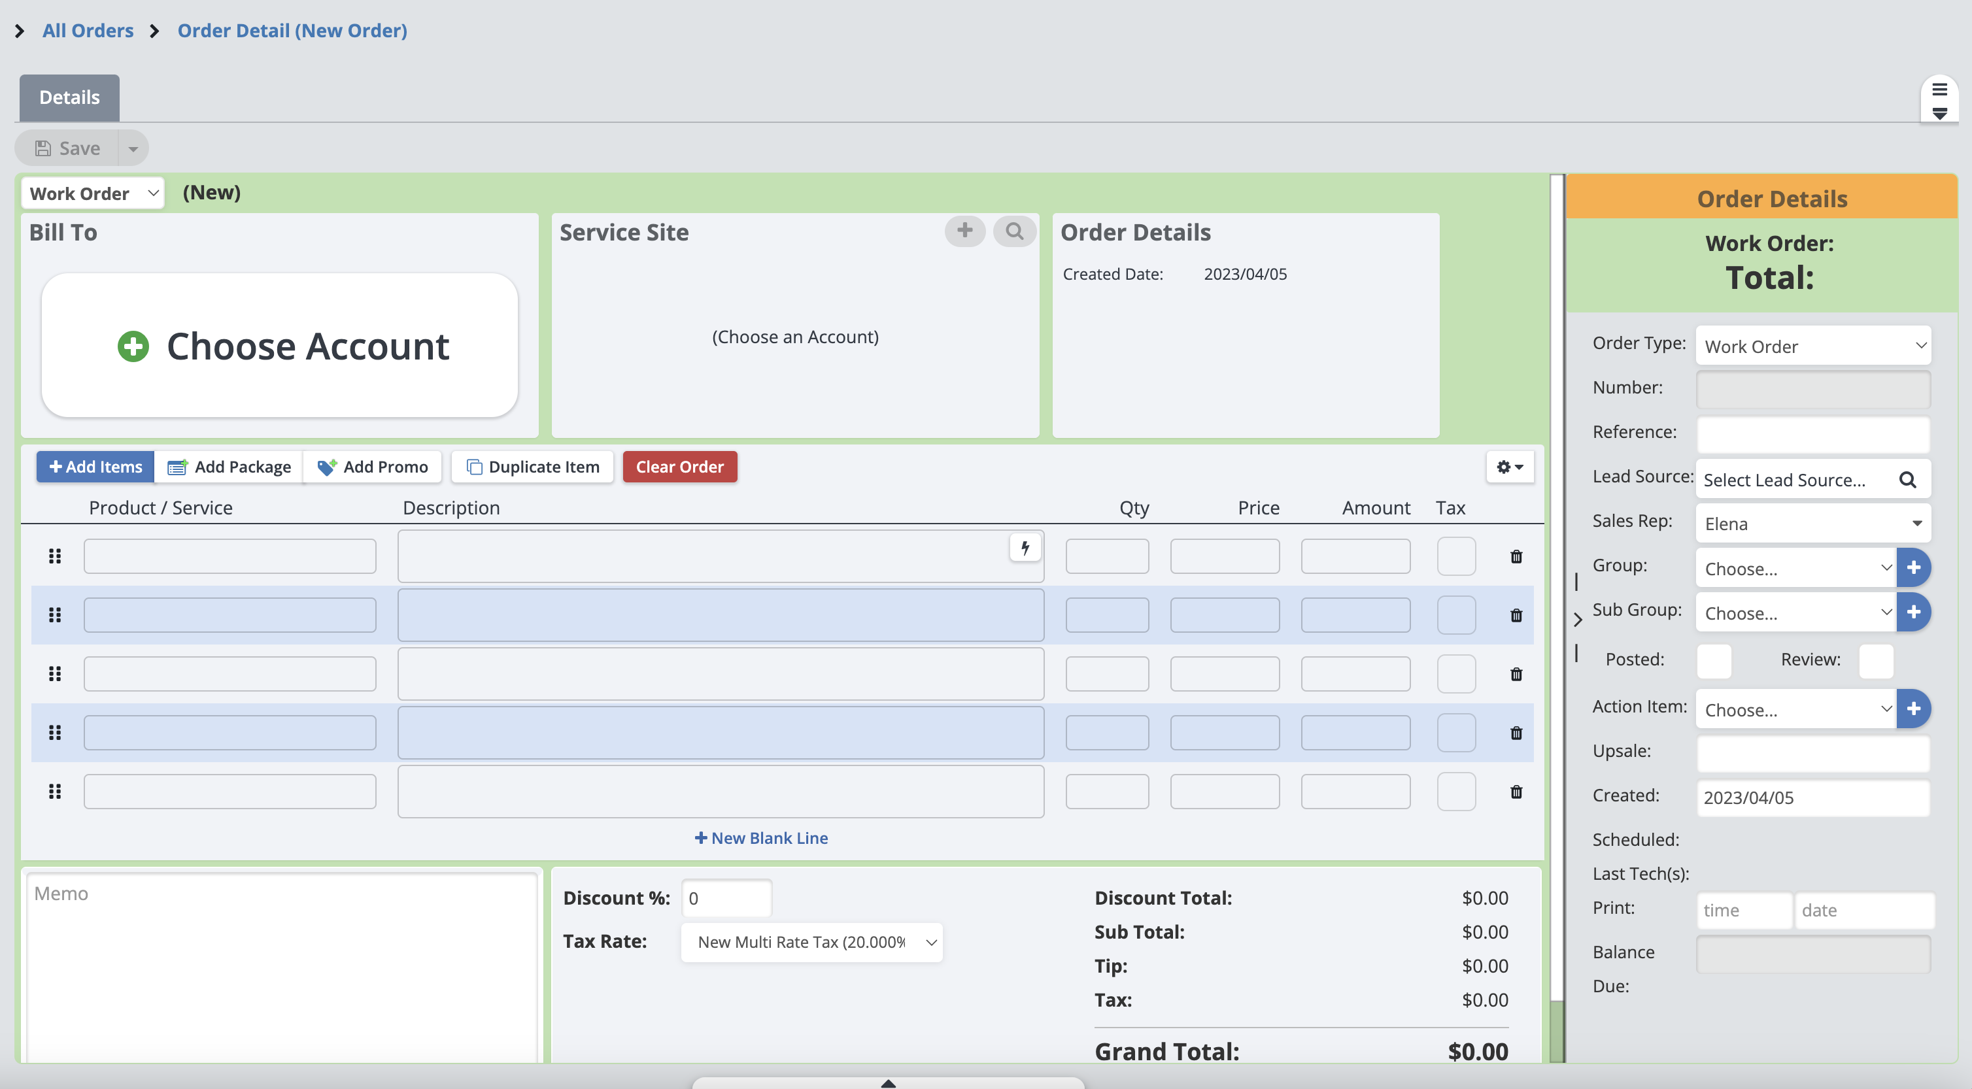Click into the Discount % input field
This screenshot has width=1972, height=1089.
point(726,898)
